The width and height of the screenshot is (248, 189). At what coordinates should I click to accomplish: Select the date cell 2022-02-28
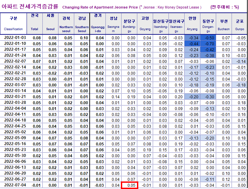(x=13, y=79)
